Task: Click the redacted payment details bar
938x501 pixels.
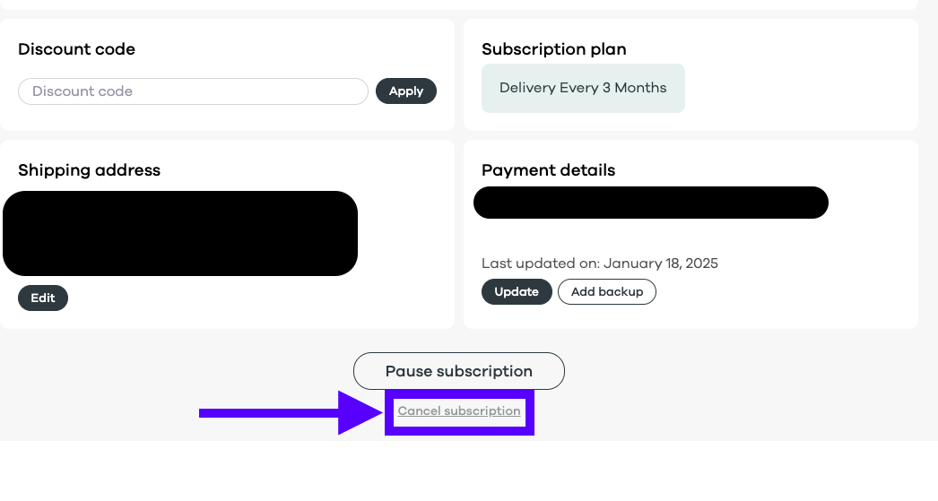Action: (650, 203)
